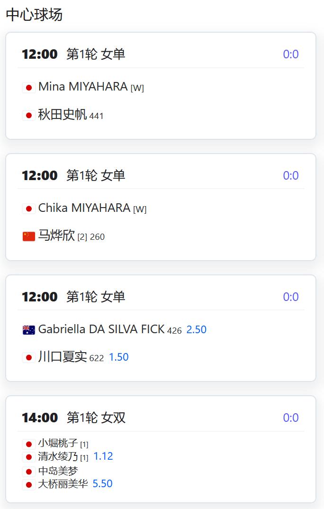Open the 0:0 score of Mina MIYAHARA match

[290, 54]
